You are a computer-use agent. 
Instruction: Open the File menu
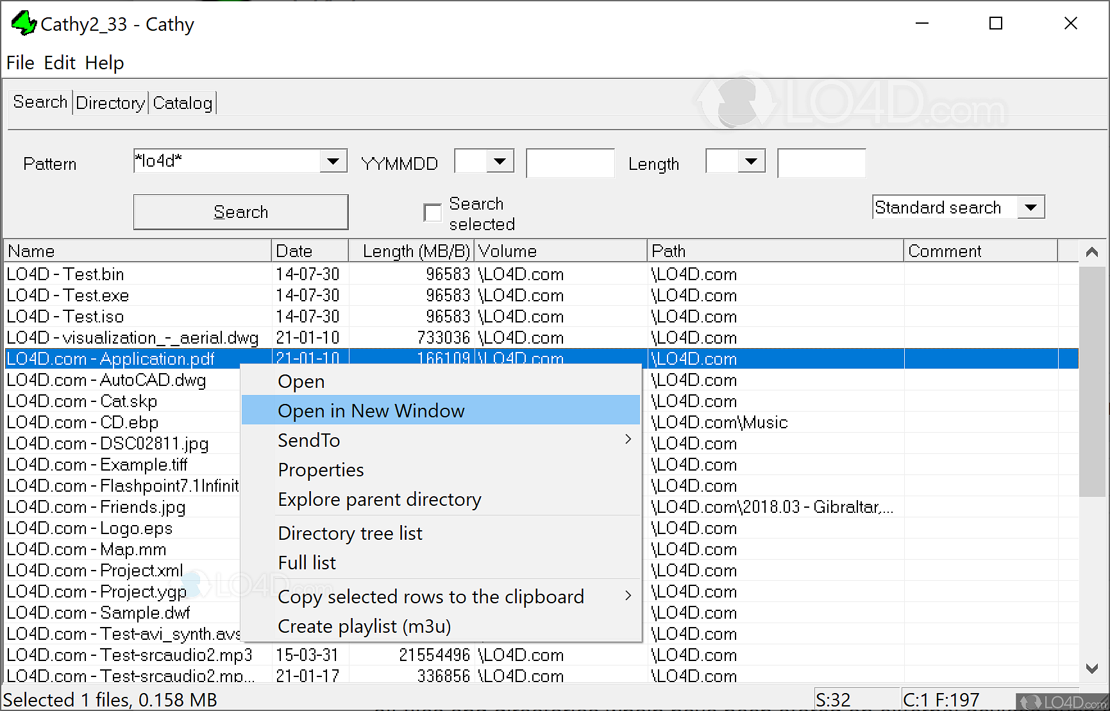(x=20, y=63)
